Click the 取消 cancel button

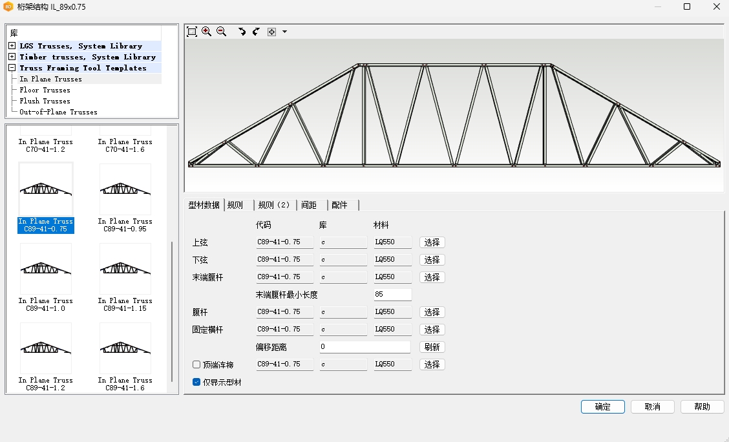[652, 406]
